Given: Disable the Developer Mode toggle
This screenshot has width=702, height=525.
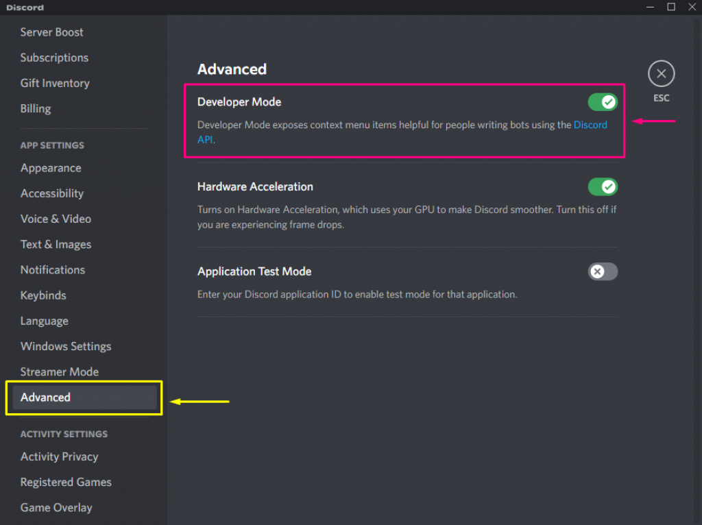Looking at the screenshot, I should (x=603, y=102).
